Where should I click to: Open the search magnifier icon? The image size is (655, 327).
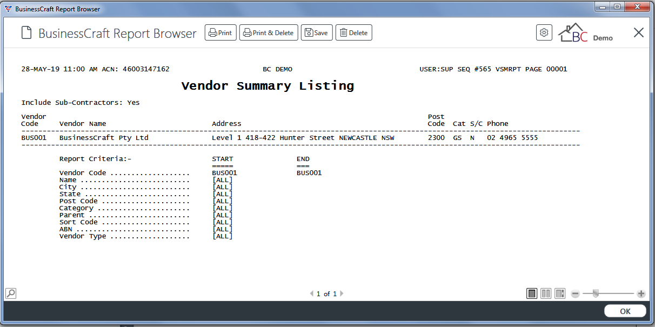pyautogui.click(x=11, y=293)
